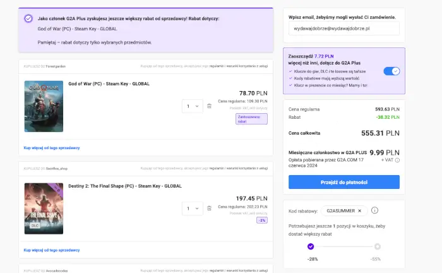Remove Destiny 2 using trash icon

[209, 208]
